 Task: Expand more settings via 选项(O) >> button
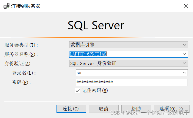point(172,109)
